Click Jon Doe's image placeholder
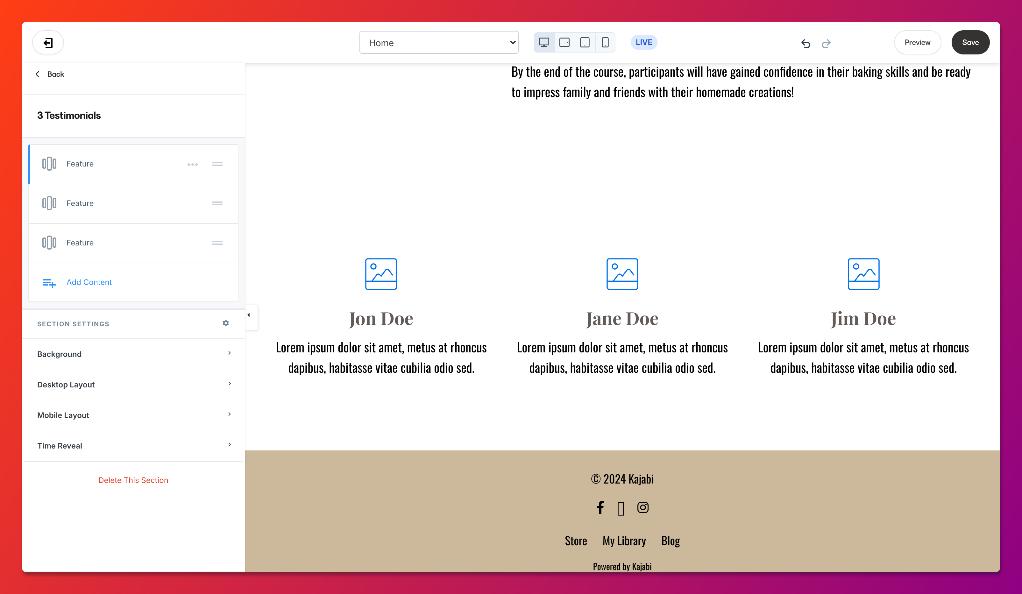This screenshot has height=594, width=1022. [x=381, y=274]
